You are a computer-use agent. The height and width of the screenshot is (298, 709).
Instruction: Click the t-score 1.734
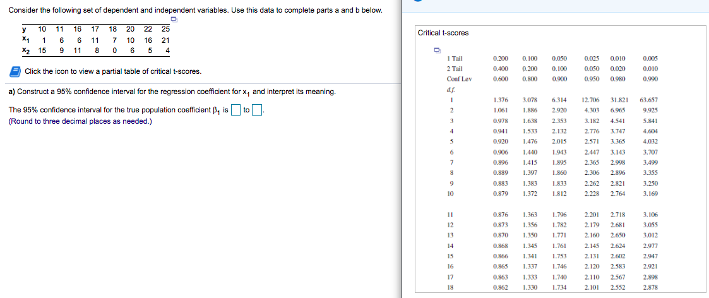560,287
